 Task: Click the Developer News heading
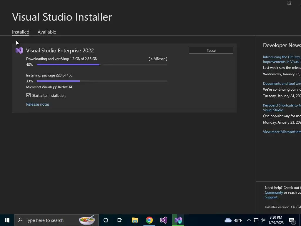[282, 45]
